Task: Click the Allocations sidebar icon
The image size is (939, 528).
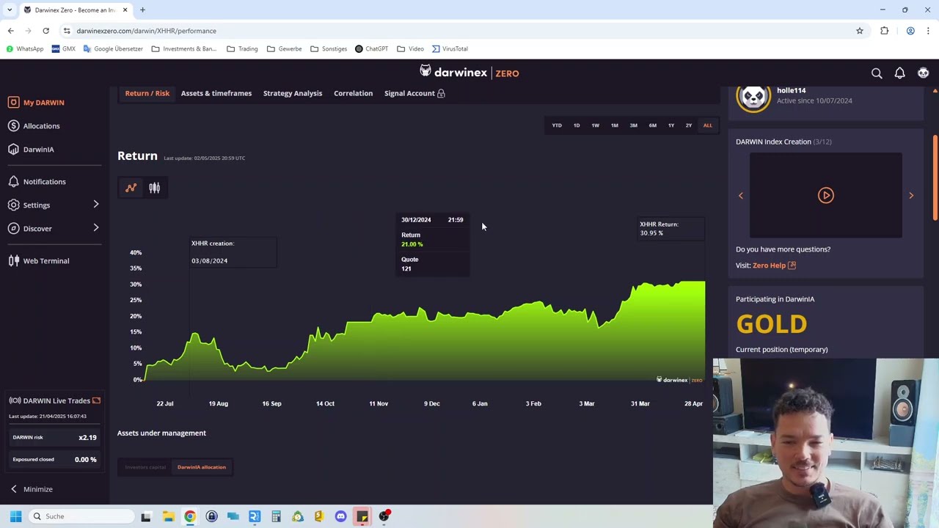Action: pos(13,126)
